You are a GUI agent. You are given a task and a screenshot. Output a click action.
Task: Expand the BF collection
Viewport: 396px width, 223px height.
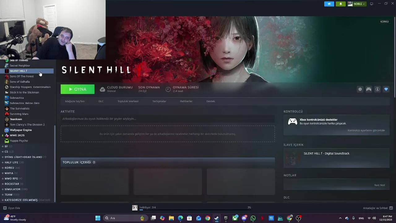(3, 146)
